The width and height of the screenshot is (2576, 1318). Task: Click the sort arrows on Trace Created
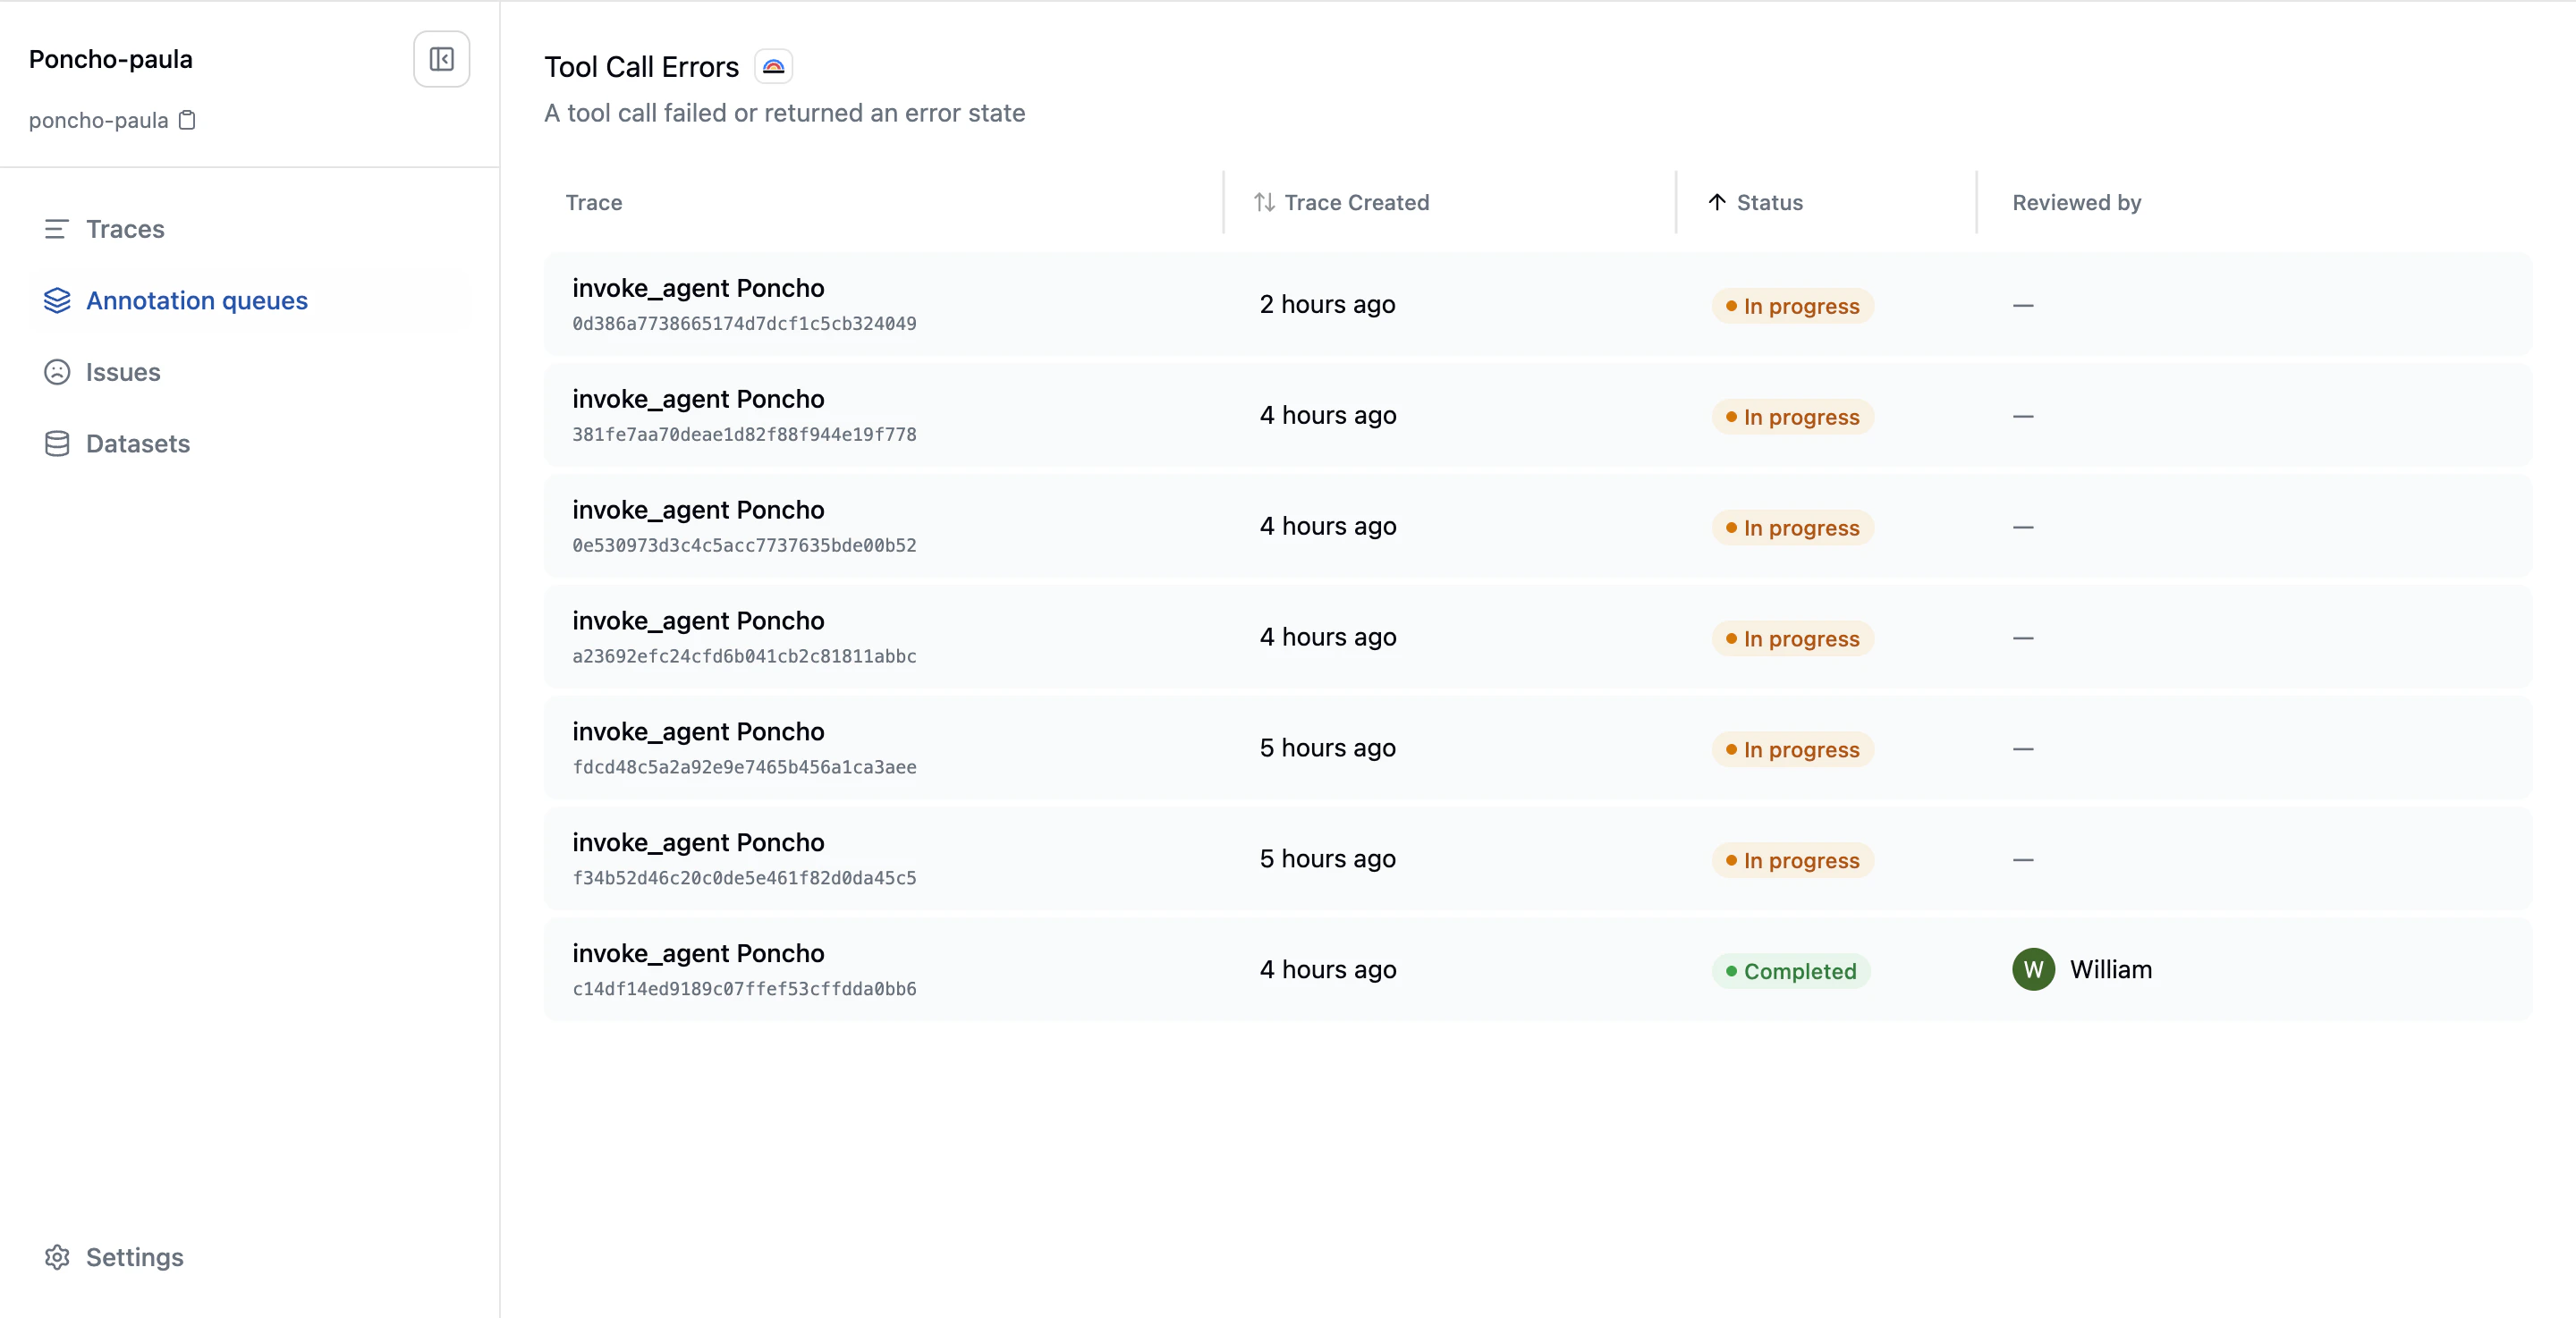coord(1263,202)
